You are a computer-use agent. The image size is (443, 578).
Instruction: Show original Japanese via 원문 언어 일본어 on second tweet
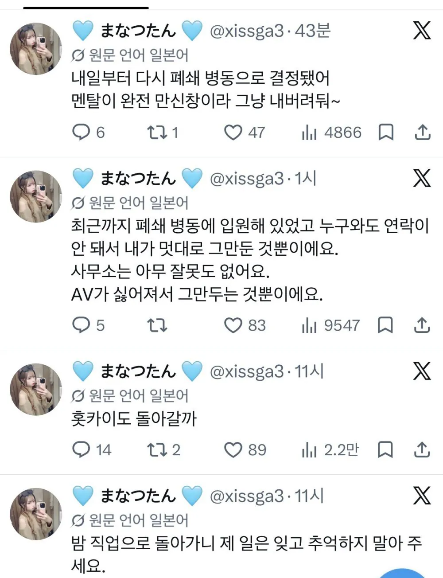pos(130,203)
